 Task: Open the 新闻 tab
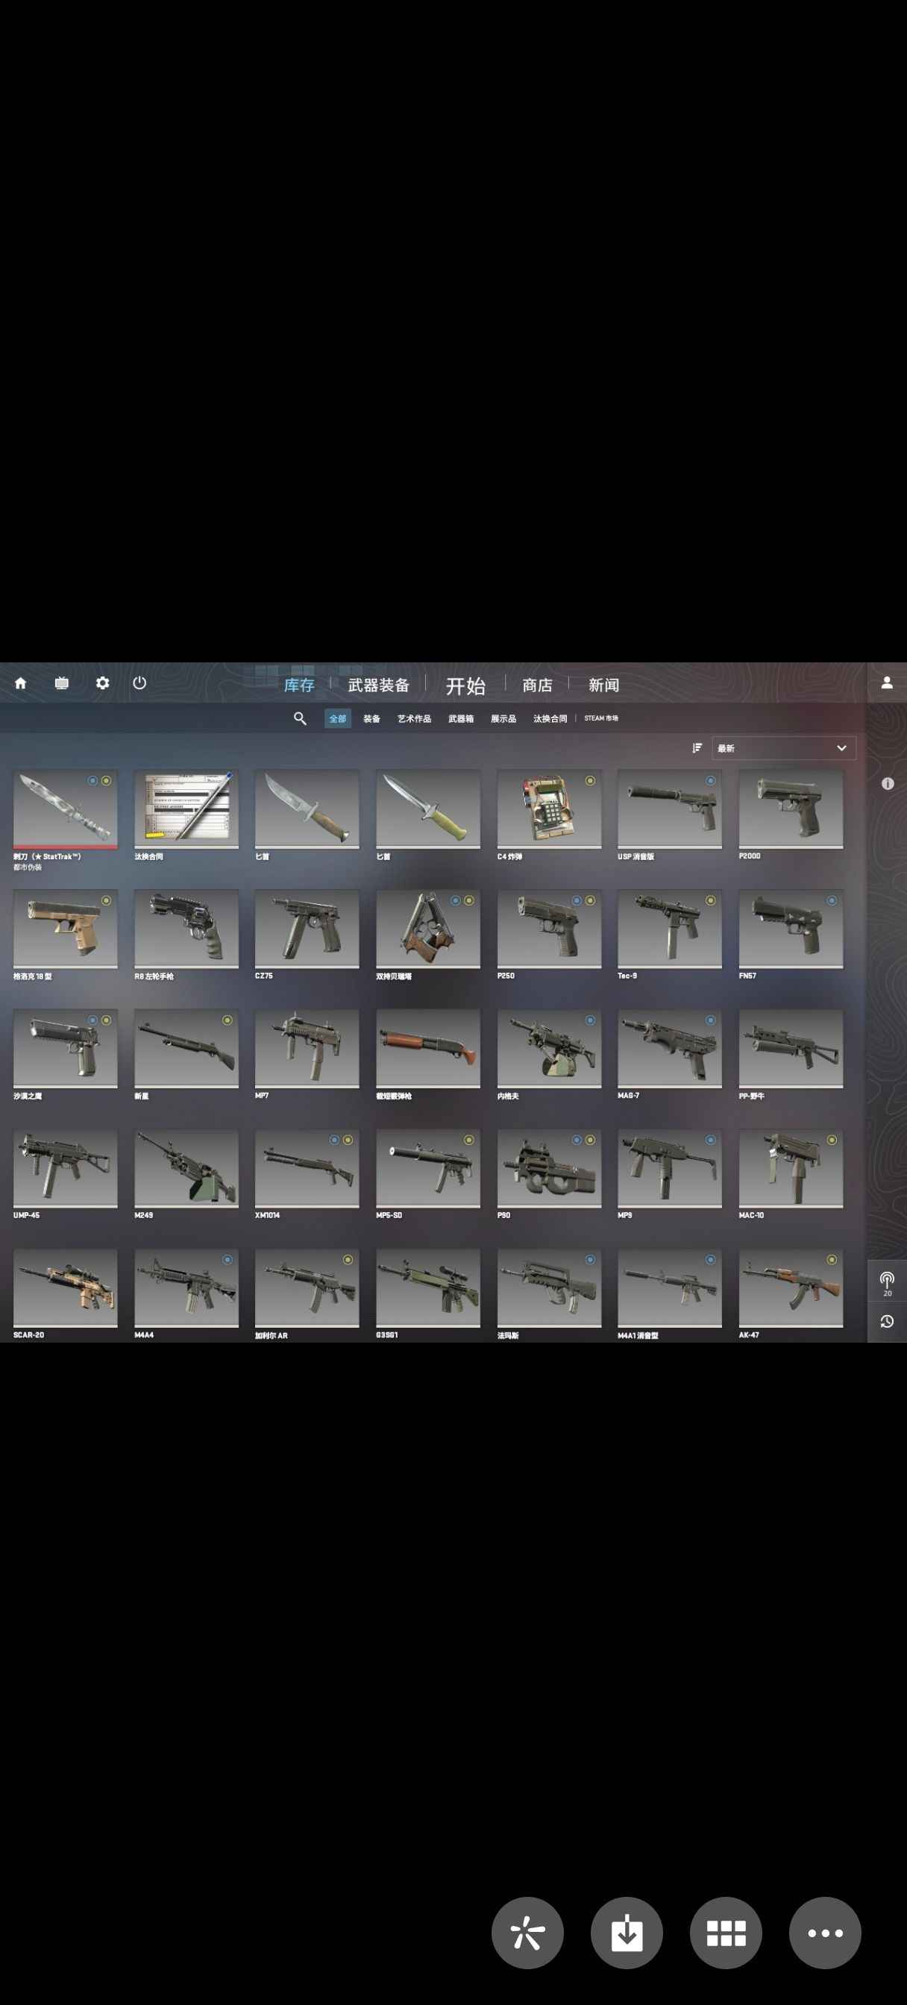(x=603, y=685)
